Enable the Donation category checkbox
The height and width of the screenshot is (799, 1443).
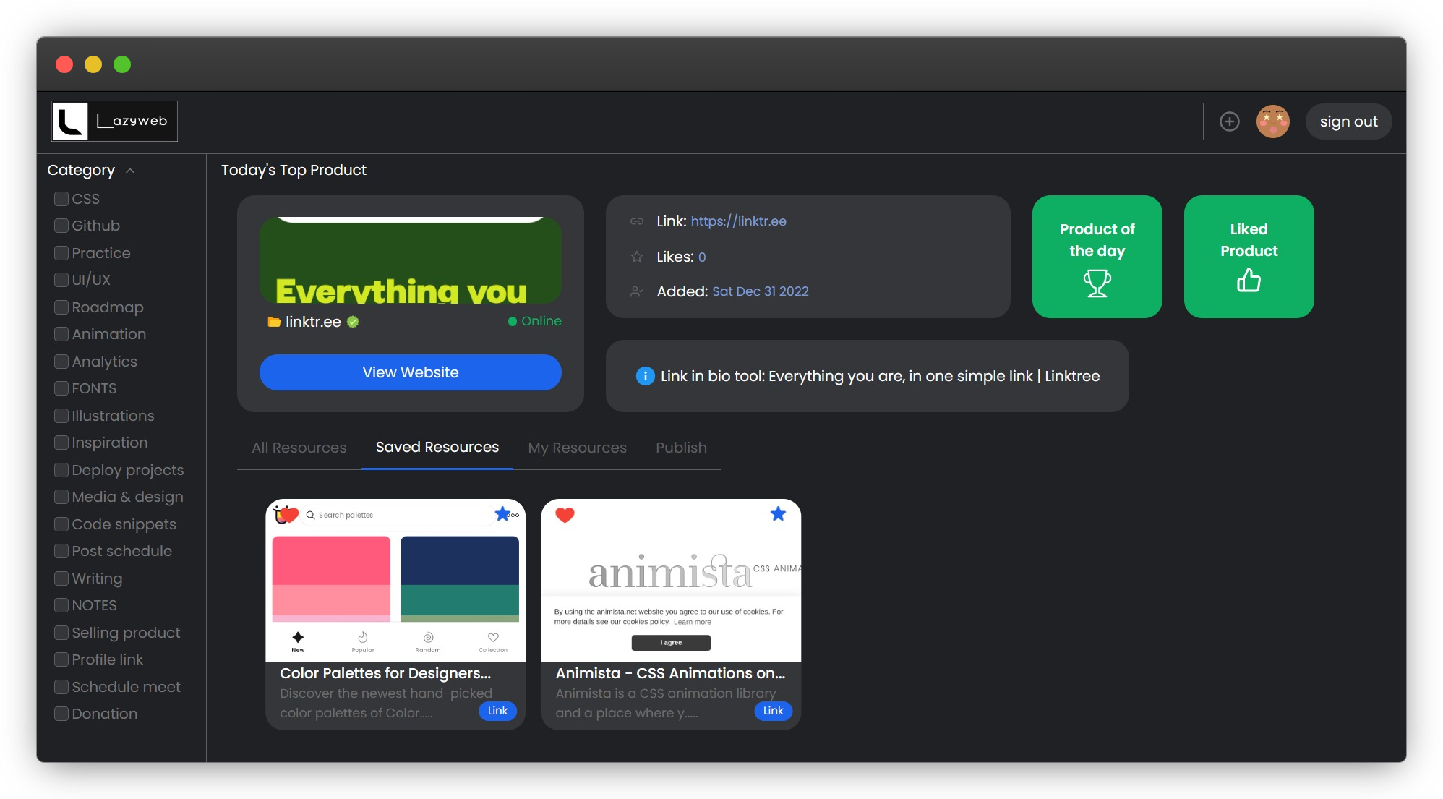pyautogui.click(x=61, y=714)
